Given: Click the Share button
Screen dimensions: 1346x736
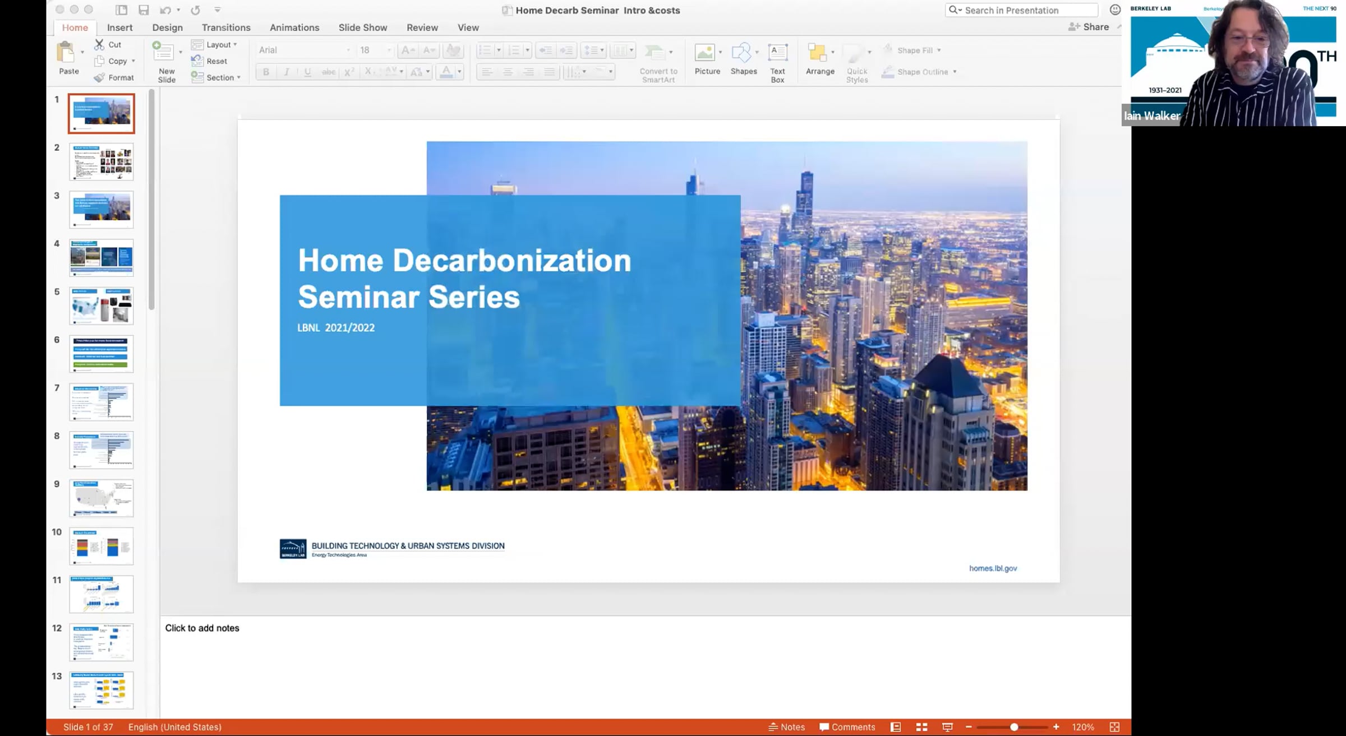Looking at the screenshot, I should coord(1089,27).
